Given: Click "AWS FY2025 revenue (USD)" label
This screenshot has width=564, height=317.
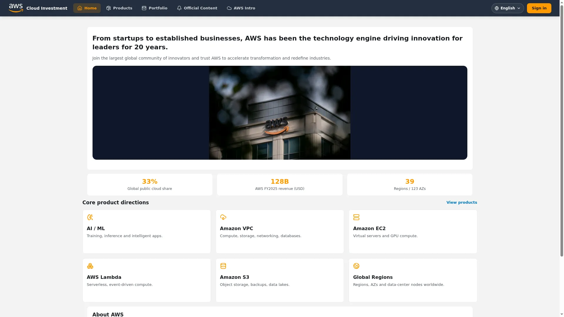Looking at the screenshot, I should pyautogui.click(x=280, y=189).
